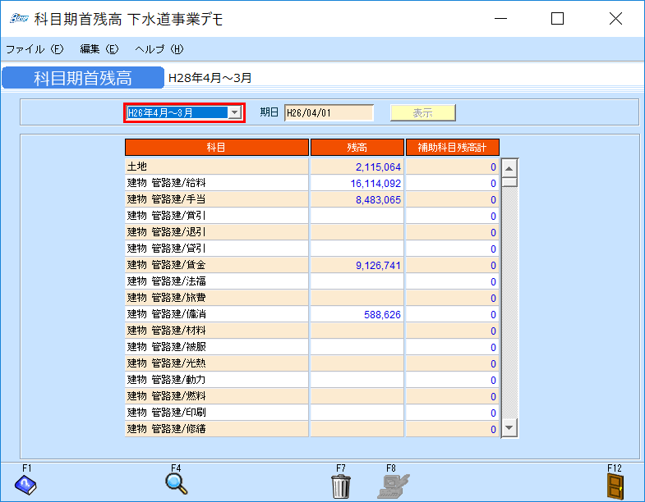Image resolution: width=645 pixels, height=502 pixels.
Task: Click the 補助科目残高計 column header
Action: 453,147
